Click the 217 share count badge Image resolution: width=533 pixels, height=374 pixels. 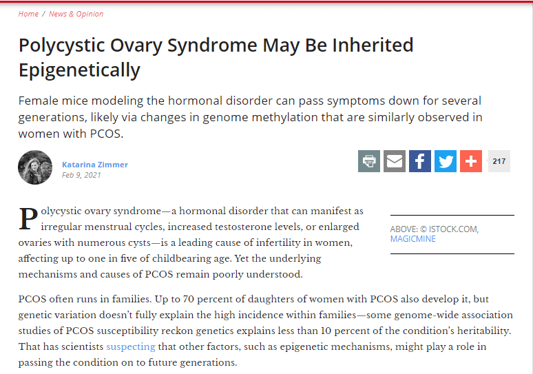[x=499, y=161]
